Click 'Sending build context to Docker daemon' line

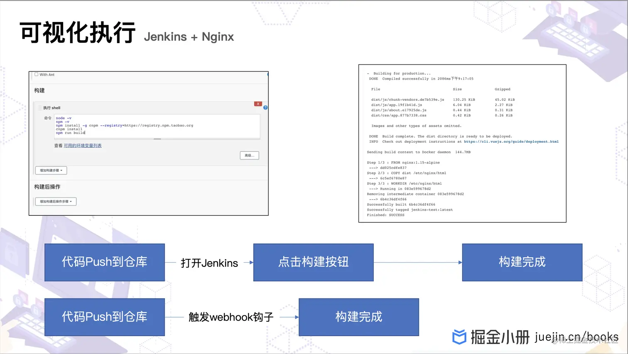(419, 152)
